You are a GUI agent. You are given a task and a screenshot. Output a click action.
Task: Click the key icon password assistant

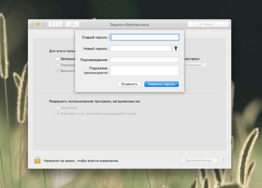coord(176,49)
